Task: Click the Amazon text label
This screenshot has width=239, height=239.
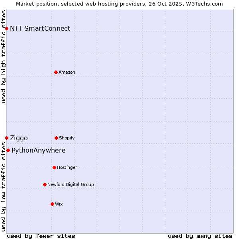Action: tap(67, 72)
